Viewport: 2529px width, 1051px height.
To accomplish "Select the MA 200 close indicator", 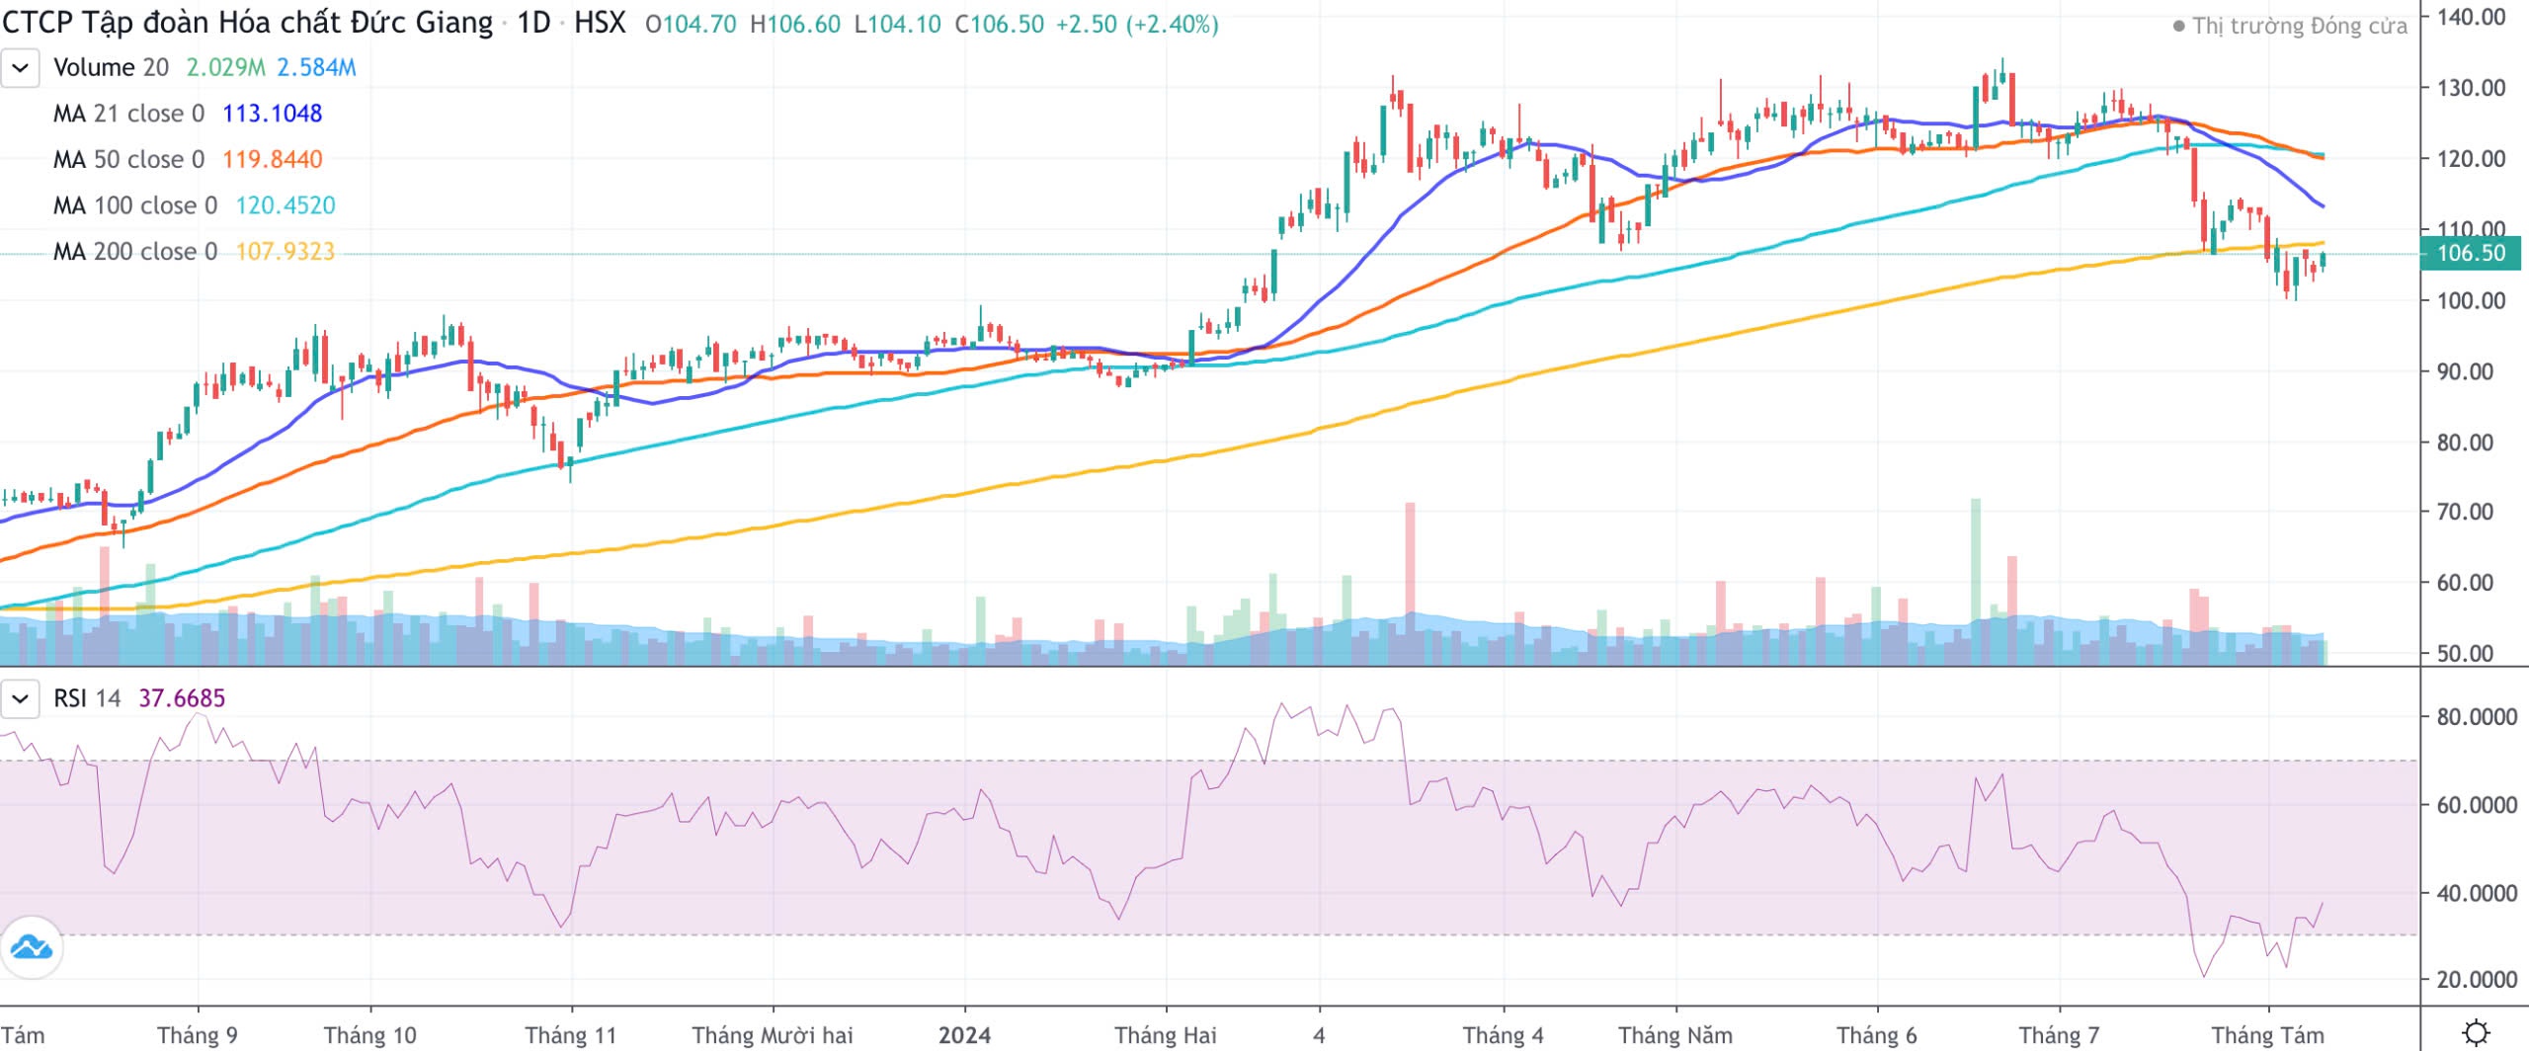I will [x=135, y=251].
